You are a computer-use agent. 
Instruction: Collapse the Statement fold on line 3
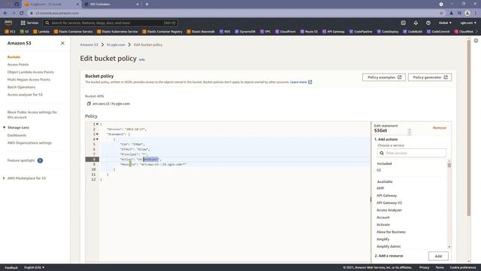point(97,134)
